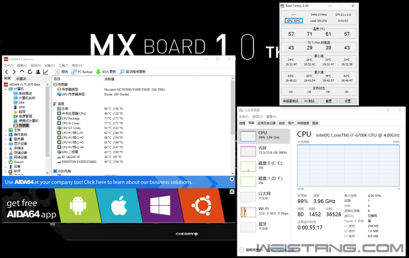The height and width of the screenshot is (258, 409).
Task: Expand the DirectX tree node
Action: (x=6, y=162)
